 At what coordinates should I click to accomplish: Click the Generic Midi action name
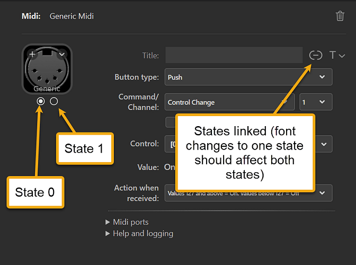72,16
